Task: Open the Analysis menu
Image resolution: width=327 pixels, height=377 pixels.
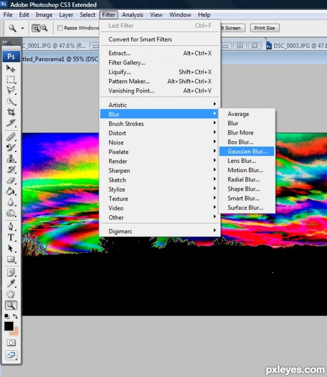Action: (x=132, y=15)
